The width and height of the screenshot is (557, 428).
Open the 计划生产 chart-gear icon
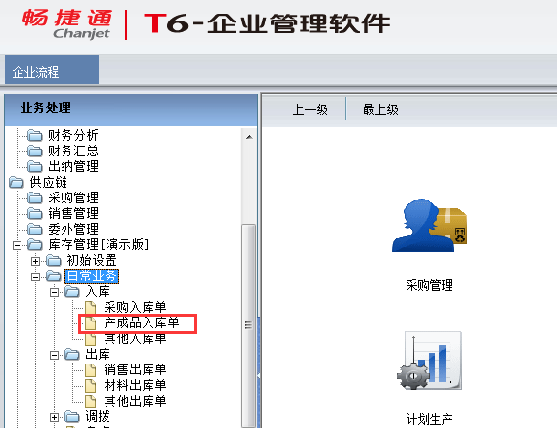tap(429, 361)
